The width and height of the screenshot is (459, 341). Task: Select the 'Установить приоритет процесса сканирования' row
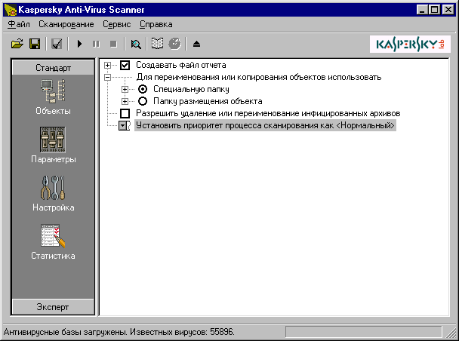(265, 125)
